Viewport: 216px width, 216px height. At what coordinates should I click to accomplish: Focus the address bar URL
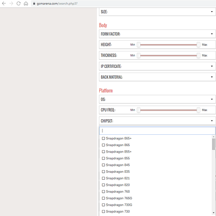tap(57, 3)
